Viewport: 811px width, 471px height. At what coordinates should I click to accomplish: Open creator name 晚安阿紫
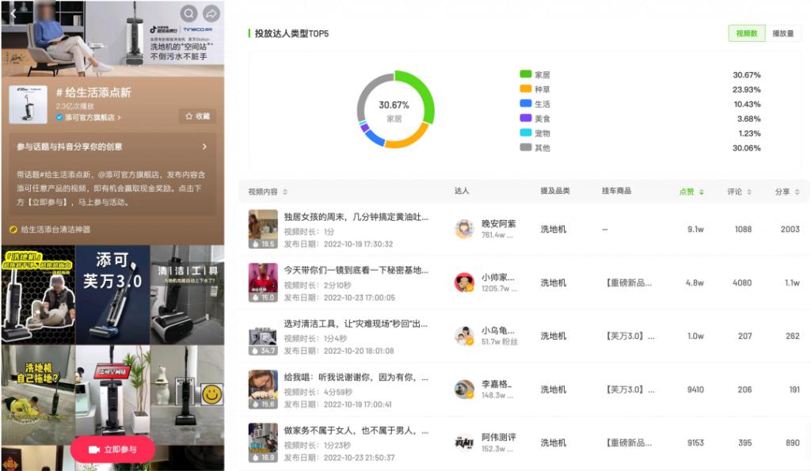(x=499, y=224)
